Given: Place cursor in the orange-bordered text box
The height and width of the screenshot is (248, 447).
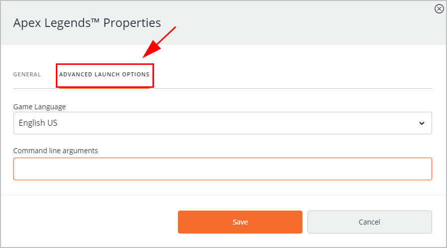Looking at the screenshot, I should 222,169.
